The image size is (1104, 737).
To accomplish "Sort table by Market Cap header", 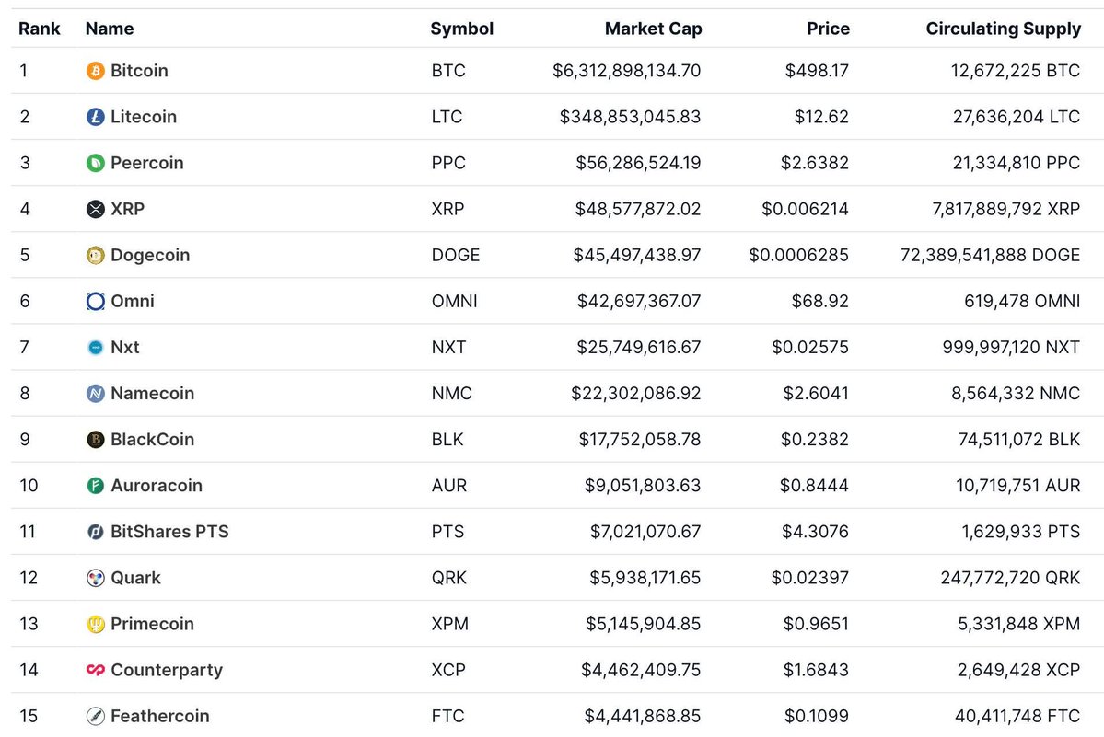I will [653, 29].
